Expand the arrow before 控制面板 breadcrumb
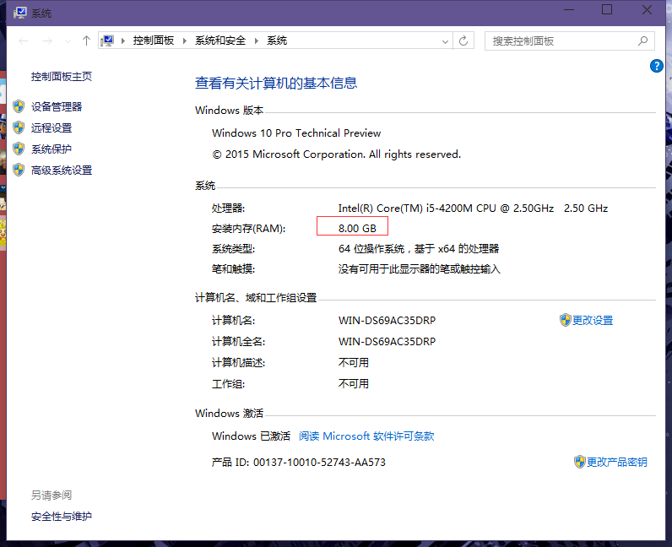Screen dimensions: 672x547 tap(123, 41)
